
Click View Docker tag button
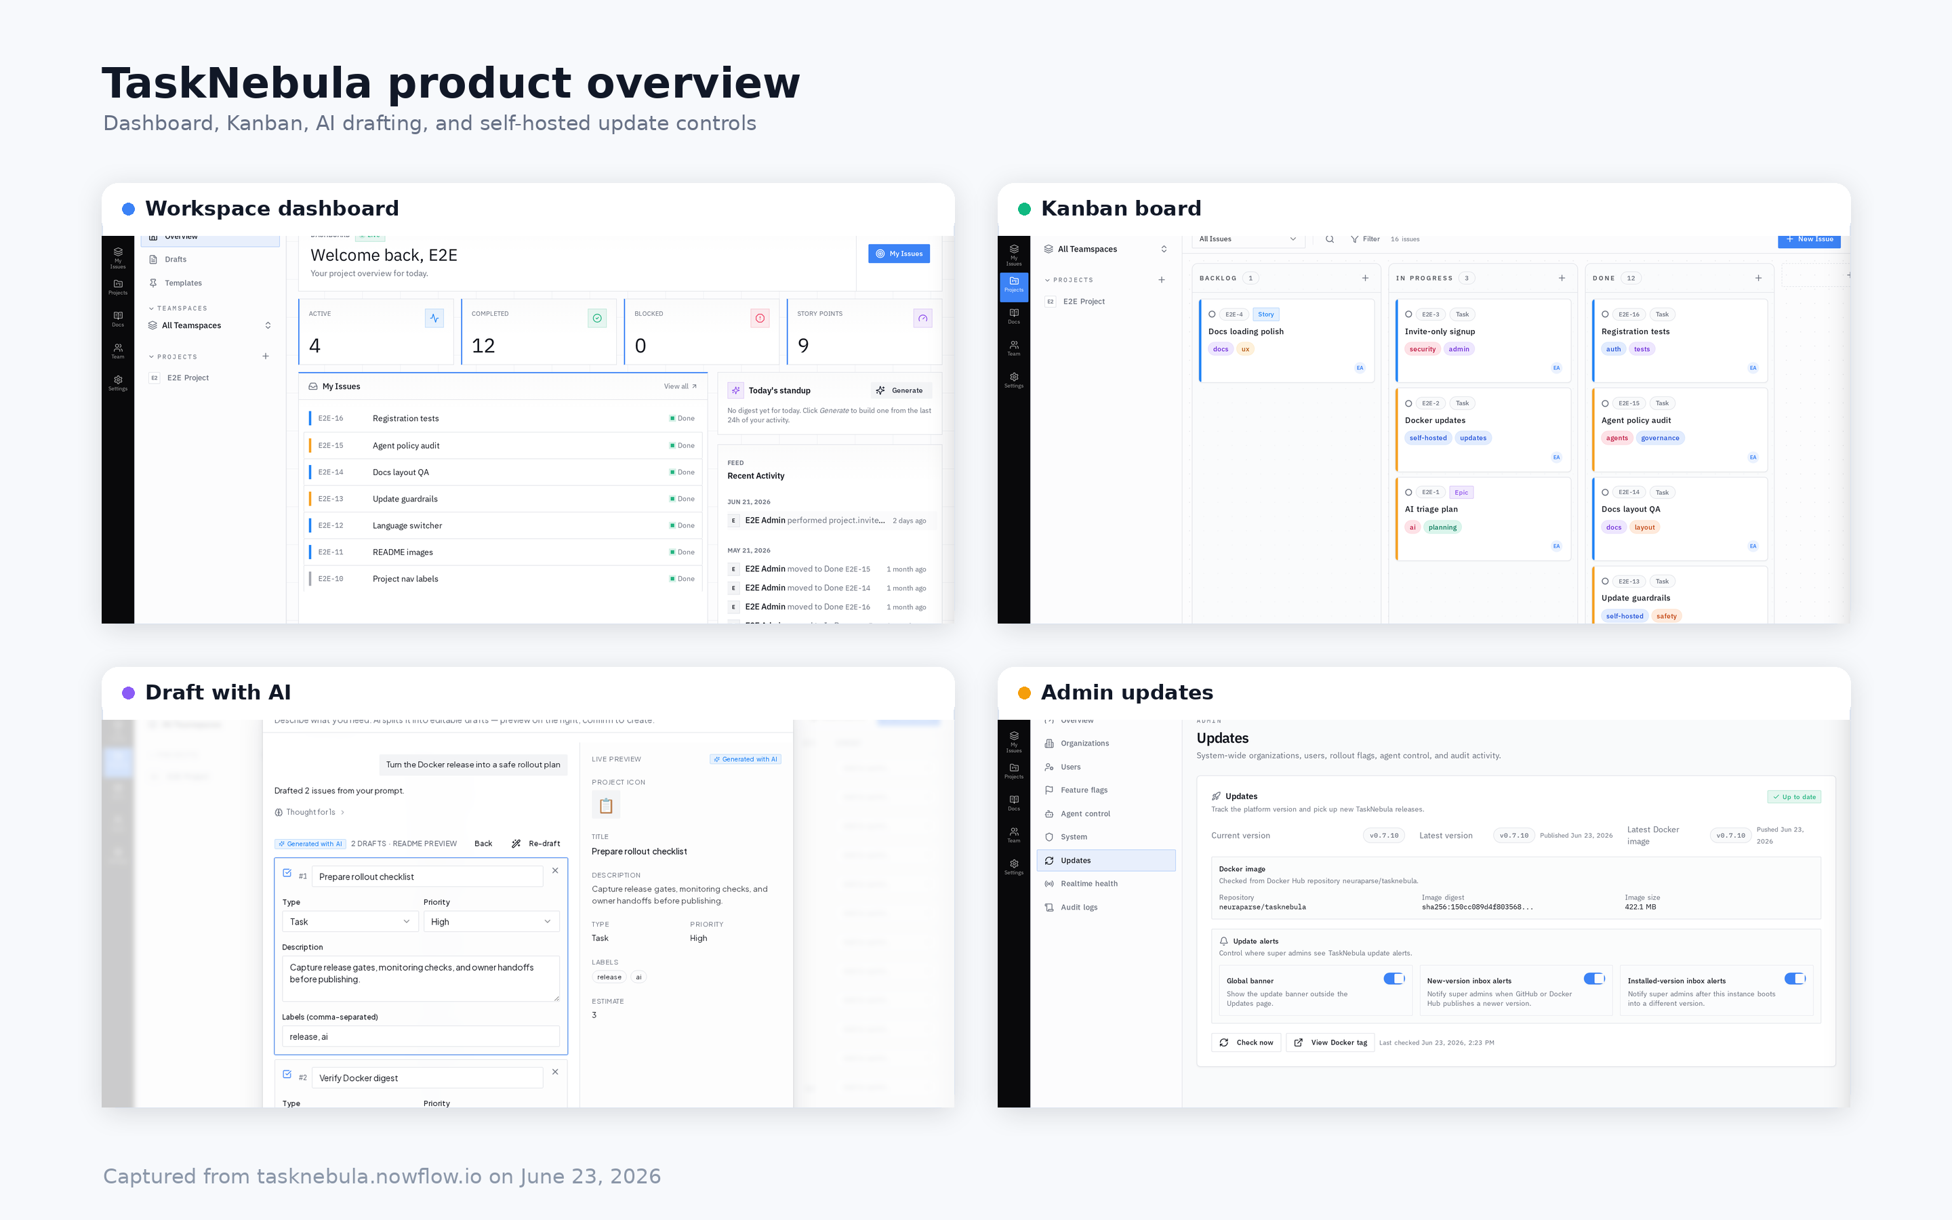tap(1330, 1042)
